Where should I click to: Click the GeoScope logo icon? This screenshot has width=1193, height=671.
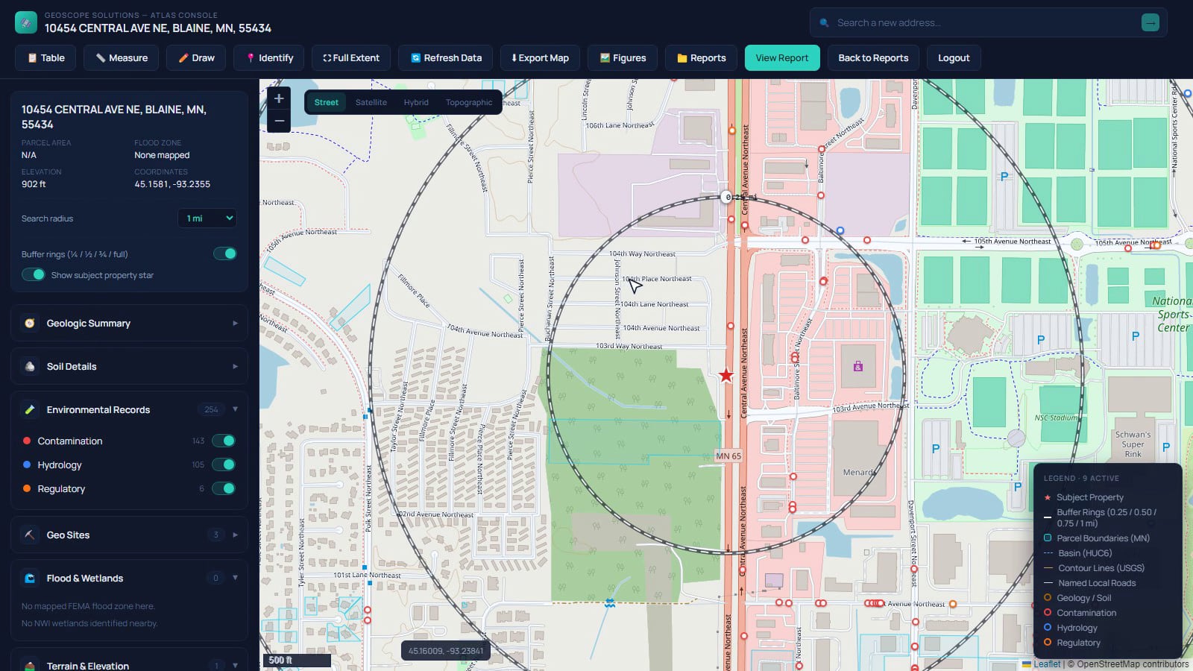[x=26, y=22]
